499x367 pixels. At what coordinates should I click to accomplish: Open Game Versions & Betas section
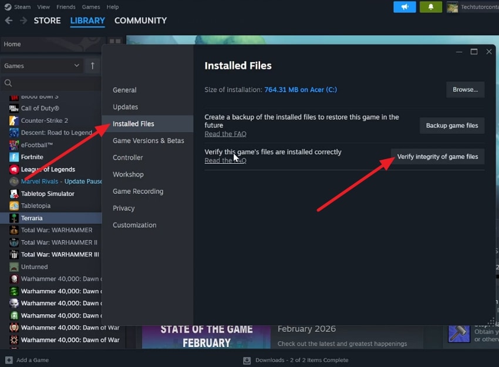(147, 141)
